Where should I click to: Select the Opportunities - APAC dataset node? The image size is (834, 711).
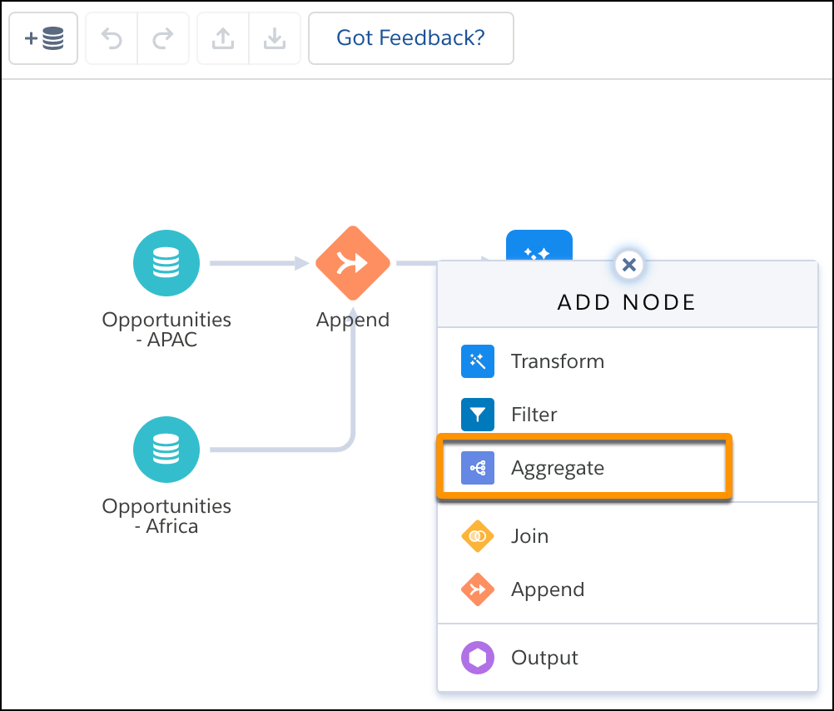tap(166, 263)
